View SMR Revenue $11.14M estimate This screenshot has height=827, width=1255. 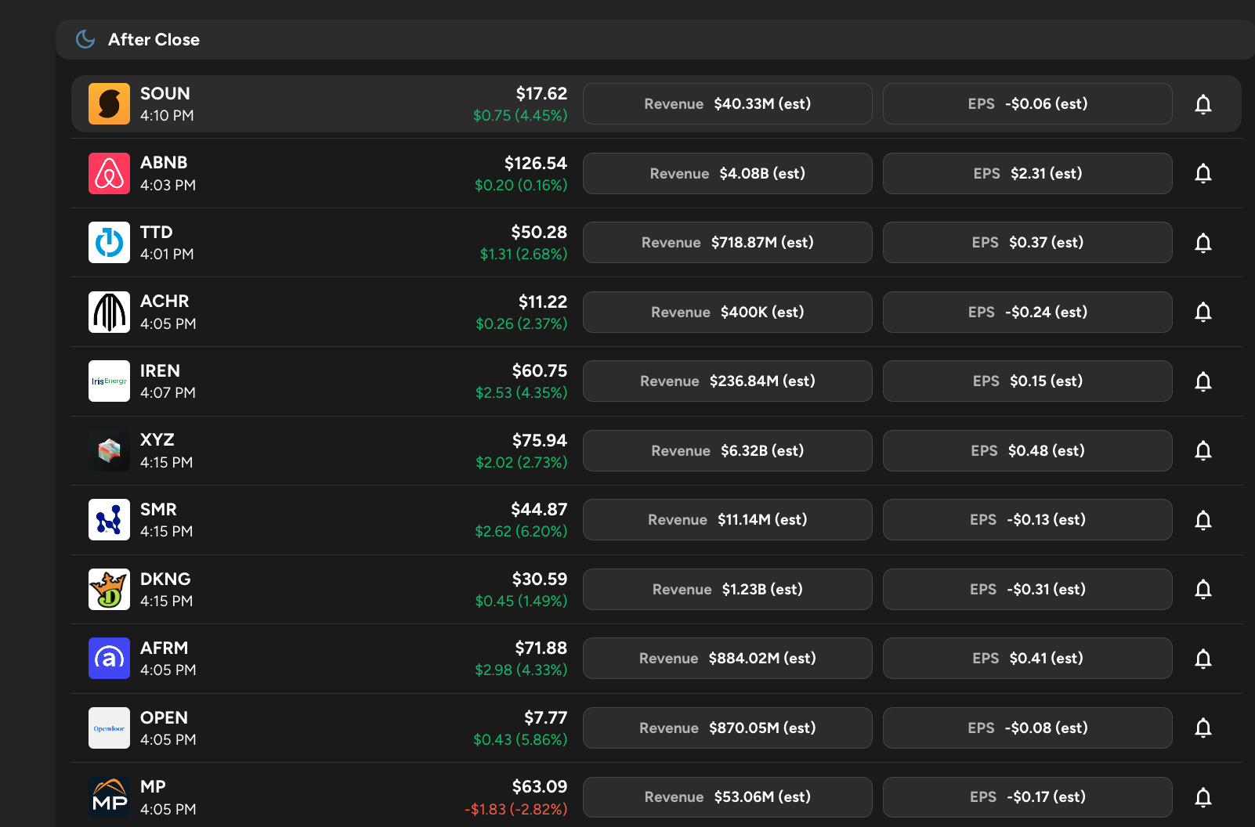tap(728, 520)
